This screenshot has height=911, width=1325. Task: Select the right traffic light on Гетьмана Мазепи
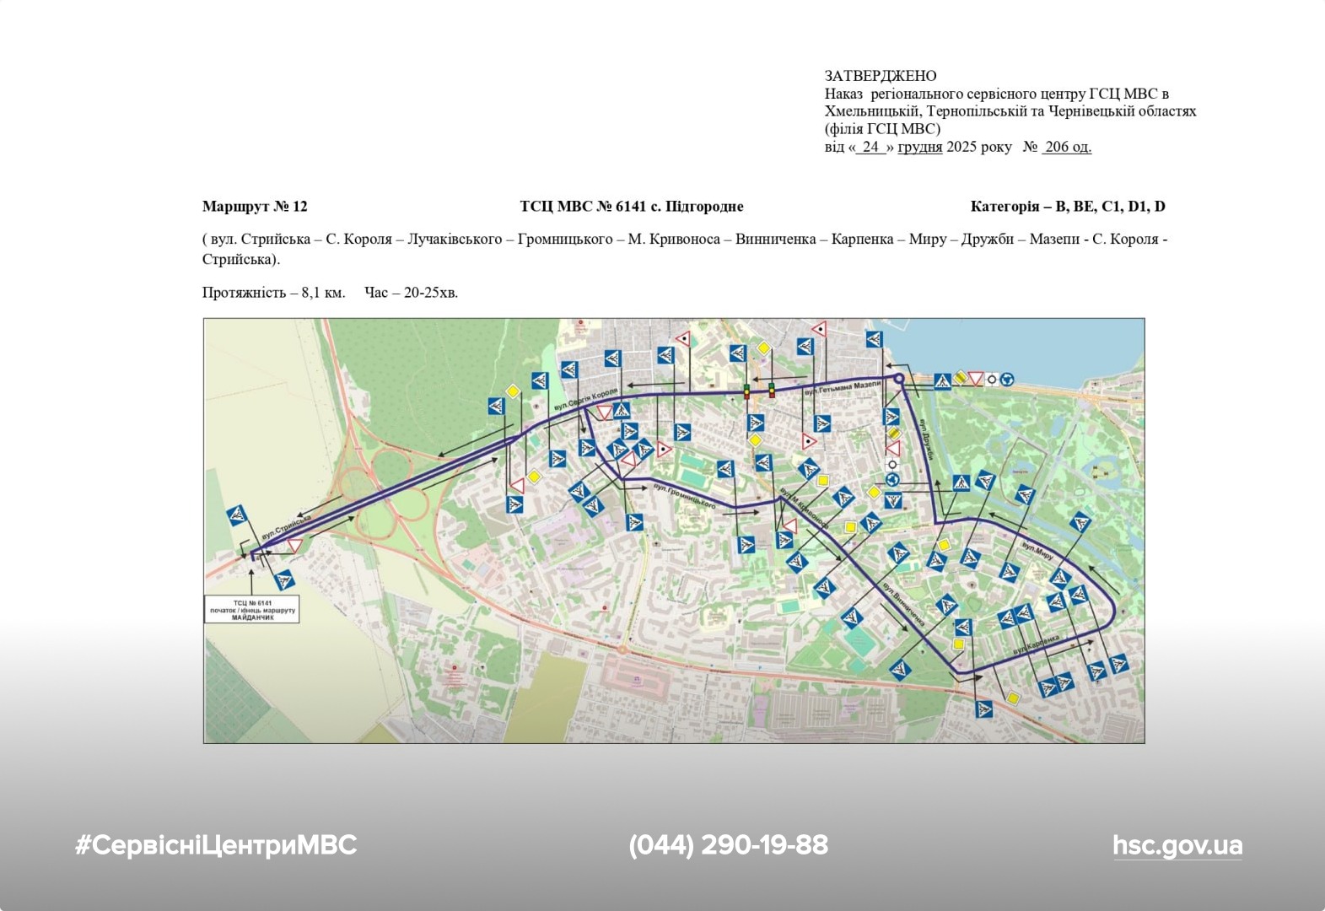click(771, 391)
